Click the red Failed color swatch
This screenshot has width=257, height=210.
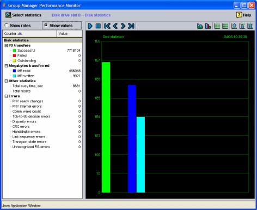14,55
